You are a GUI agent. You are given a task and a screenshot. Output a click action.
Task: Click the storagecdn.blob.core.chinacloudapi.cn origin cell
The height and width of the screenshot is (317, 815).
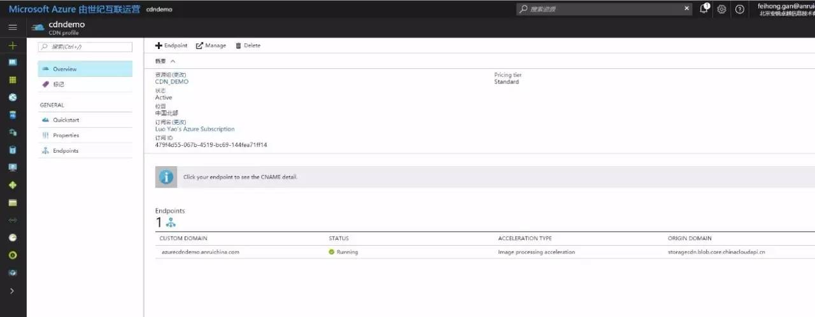716,252
